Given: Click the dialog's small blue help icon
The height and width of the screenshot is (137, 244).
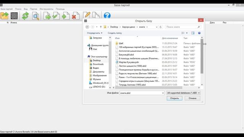Looking at the screenshot, I should (199, 33).
